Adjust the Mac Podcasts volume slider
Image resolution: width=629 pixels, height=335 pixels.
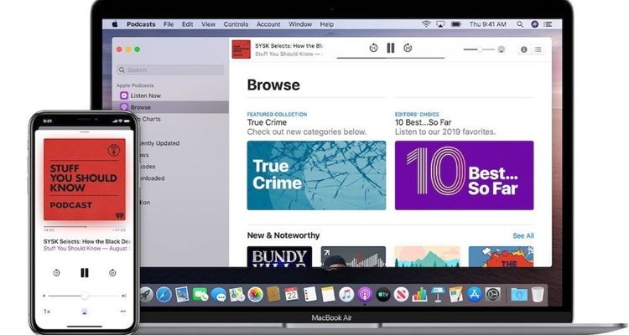[x=479, y=49]
